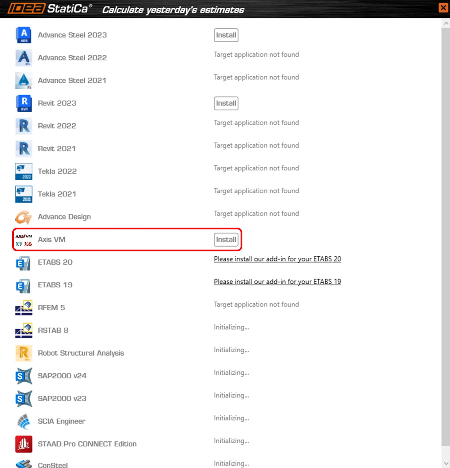Click the scrollbar up arrow
450x468 pixels.
(x=446, y=23)
